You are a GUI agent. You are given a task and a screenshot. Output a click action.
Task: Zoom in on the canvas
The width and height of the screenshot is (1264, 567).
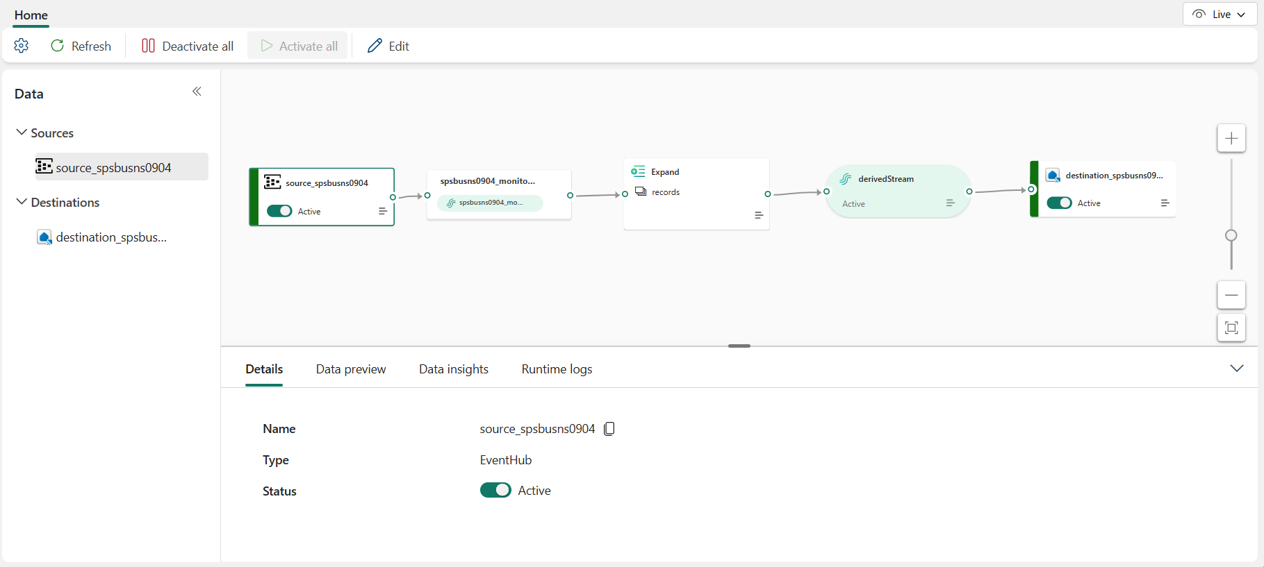pyautogui.click(x=1231, y=138)
